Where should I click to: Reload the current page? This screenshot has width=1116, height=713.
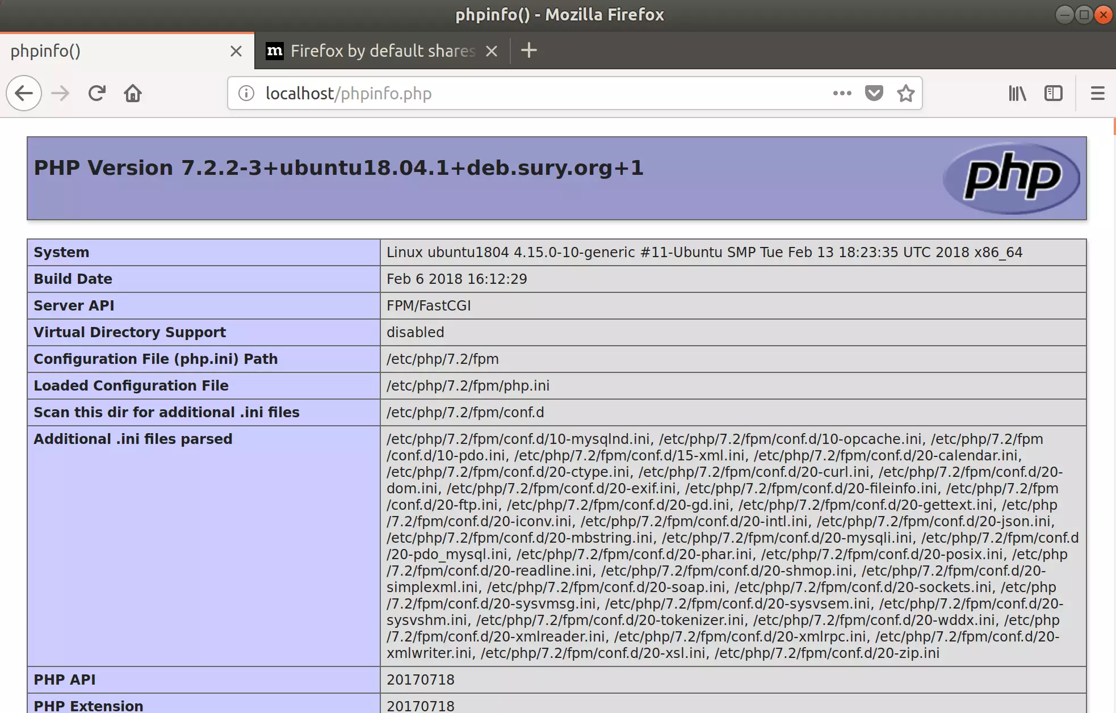pos(97,93)
